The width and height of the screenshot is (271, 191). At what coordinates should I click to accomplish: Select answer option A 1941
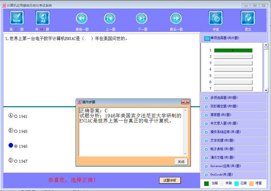click(16, 117)
